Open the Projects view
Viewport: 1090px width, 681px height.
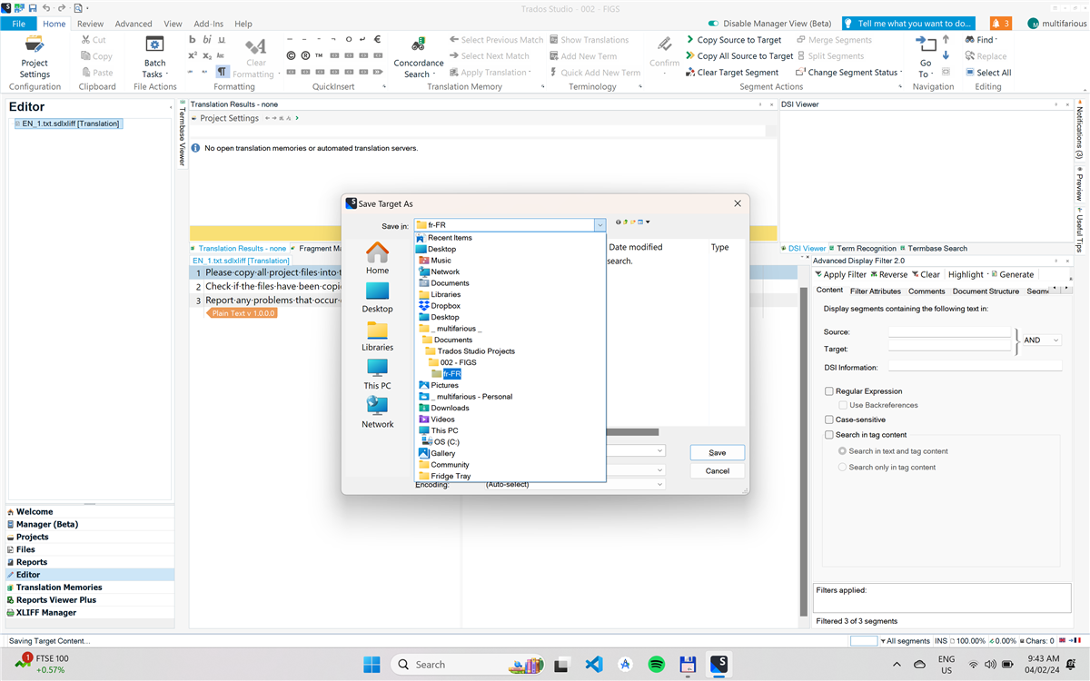point(33,537)
